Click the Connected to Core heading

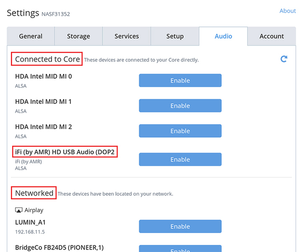(47, 59)
